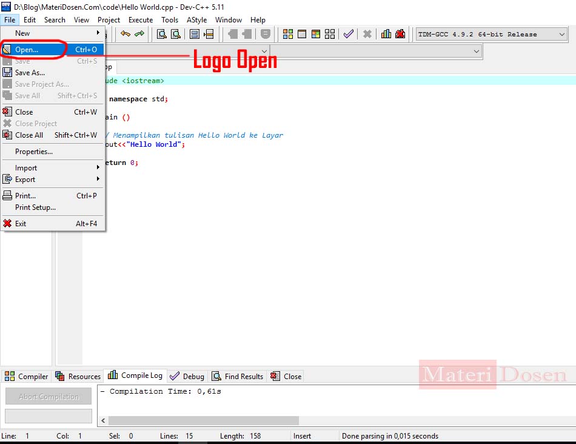Viewport: 576px width, 444px height.
Task: Click the "Hello World" string in the code
Action: (153, 144)
